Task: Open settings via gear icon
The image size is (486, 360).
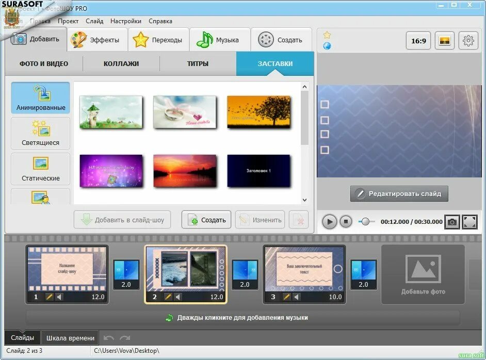Action: tap(468, 41)
